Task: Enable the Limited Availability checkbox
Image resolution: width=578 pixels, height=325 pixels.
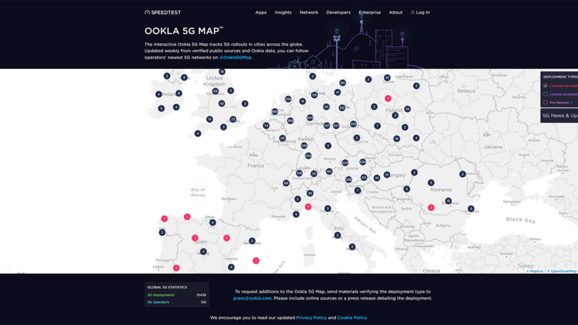Action: [x=546, y=94]
